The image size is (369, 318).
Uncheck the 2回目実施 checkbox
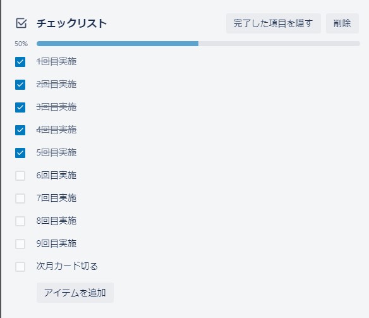click(x=20, y=85)
